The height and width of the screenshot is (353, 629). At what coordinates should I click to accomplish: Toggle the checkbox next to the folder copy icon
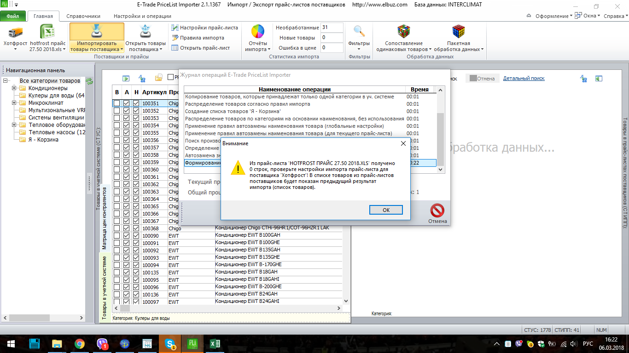click(171, 77)
